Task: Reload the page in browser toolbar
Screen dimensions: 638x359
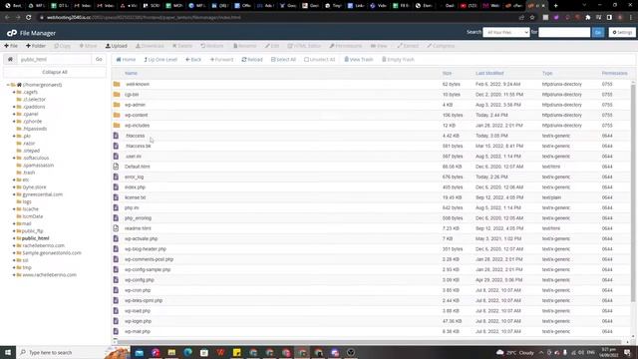Action: (x=29, y=18)
